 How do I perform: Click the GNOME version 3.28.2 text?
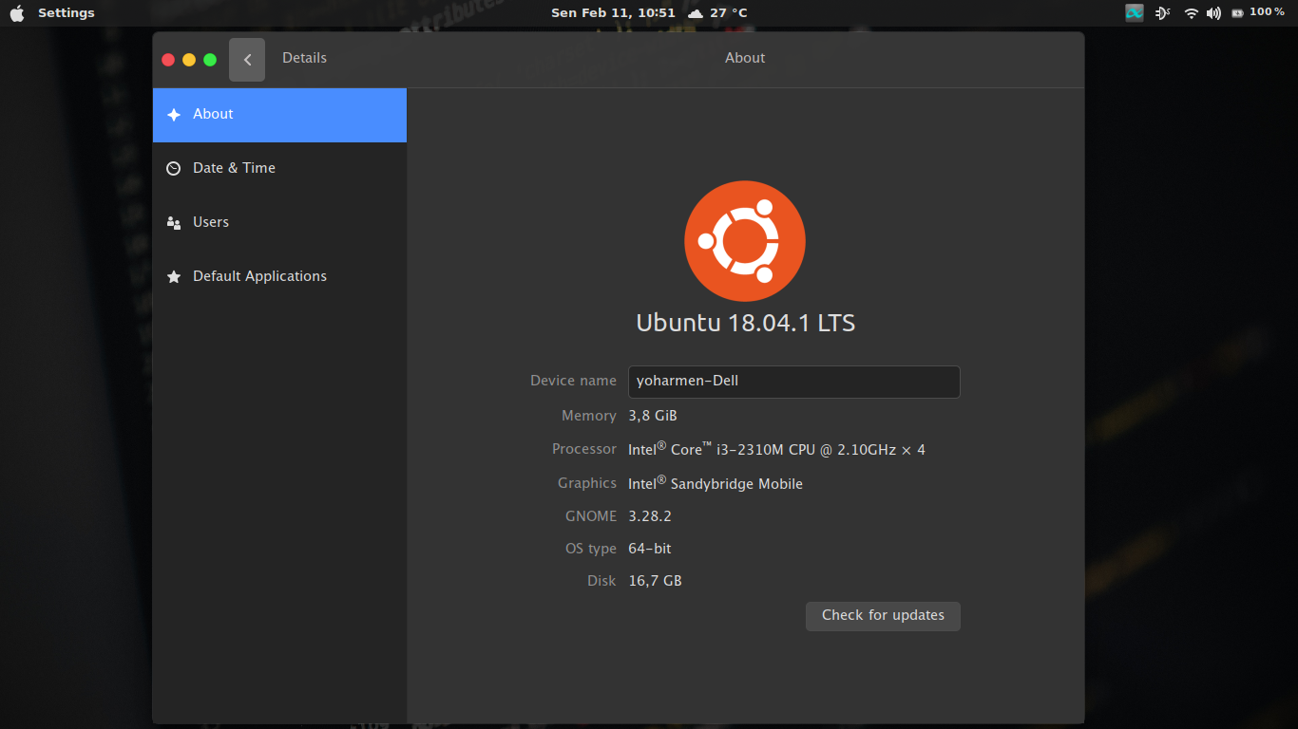(x=650, y=516)
